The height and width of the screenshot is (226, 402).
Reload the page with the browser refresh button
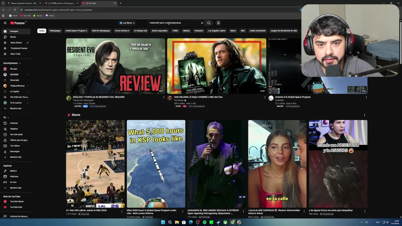coord(14,10)
